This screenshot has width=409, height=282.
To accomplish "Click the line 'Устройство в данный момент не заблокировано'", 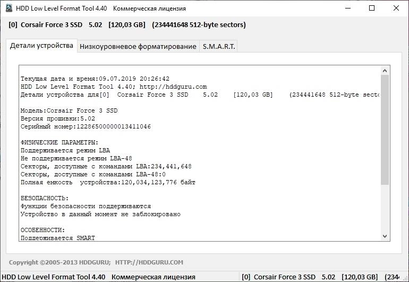I will (x=100, y=214).
